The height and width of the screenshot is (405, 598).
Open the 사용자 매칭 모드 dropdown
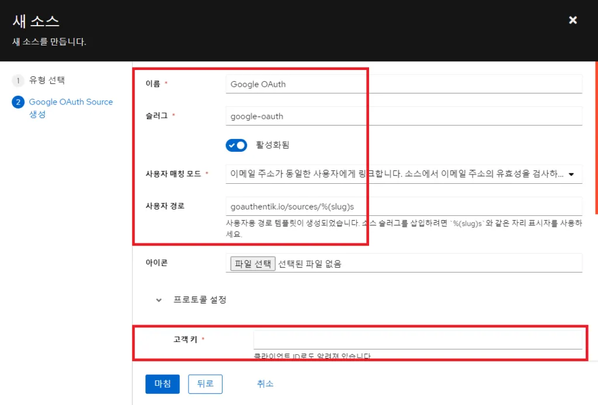coord(403,173)
